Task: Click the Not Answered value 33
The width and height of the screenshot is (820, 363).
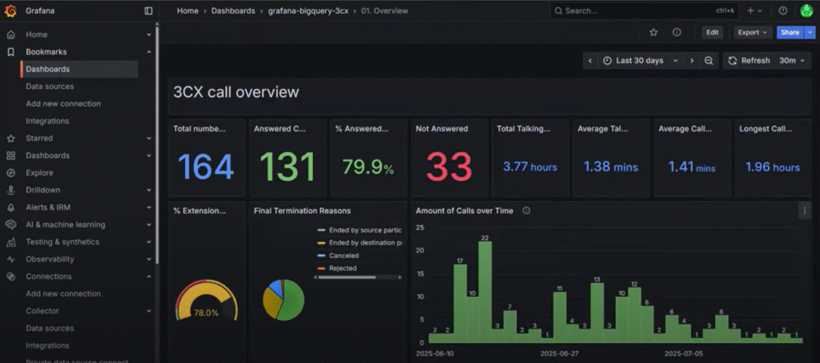Action: [449, 167]
